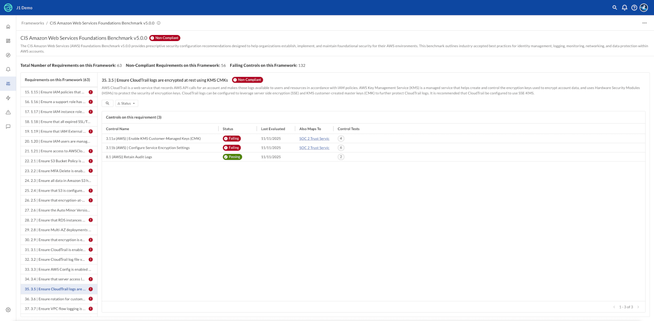Click test count badge 4 for 3.11a
This screenshot has width=654, height=321.
click(341, 139)
